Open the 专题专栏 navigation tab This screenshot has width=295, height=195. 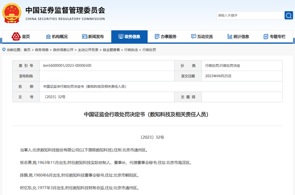[x=275, y=37]
